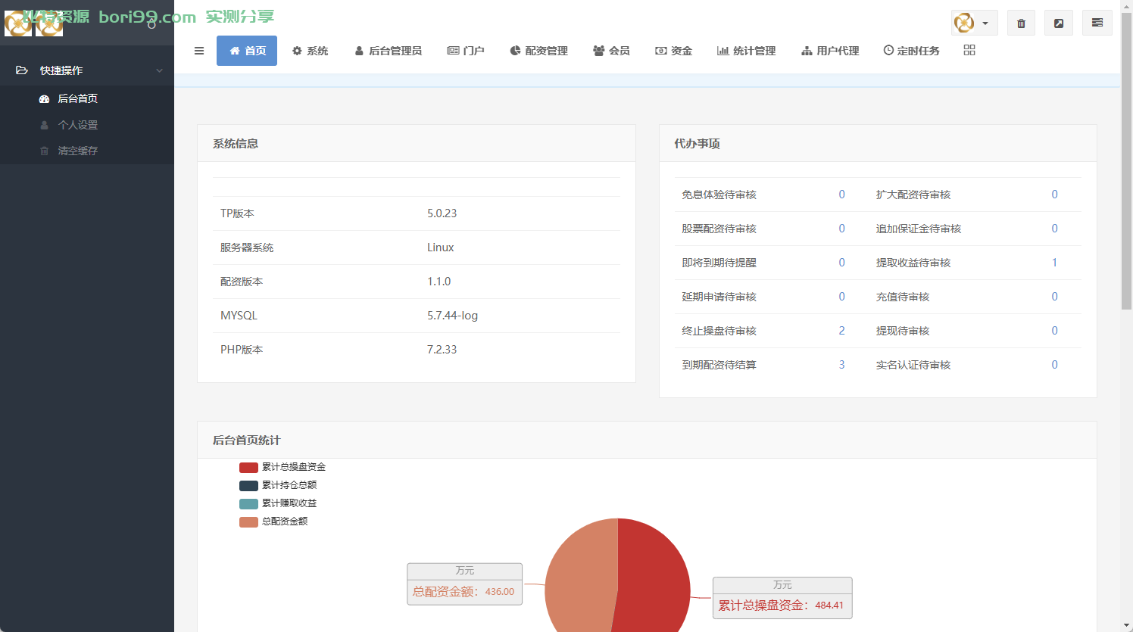This screenshot has height=632, width=1133.
Task: Click the dashboard icon beside 后台首页
Action: (x=44, y=99)
